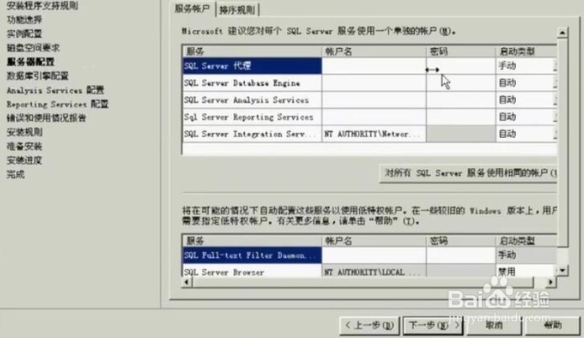This screenshot has width=584, height=338.
Task: Click 帐户名 column header in bottom table
Action: (374, 240)
